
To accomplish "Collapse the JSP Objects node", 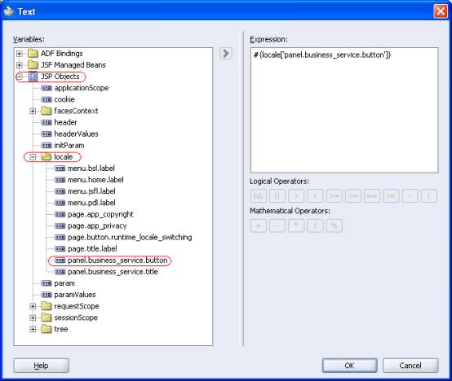I will point(20,77).
